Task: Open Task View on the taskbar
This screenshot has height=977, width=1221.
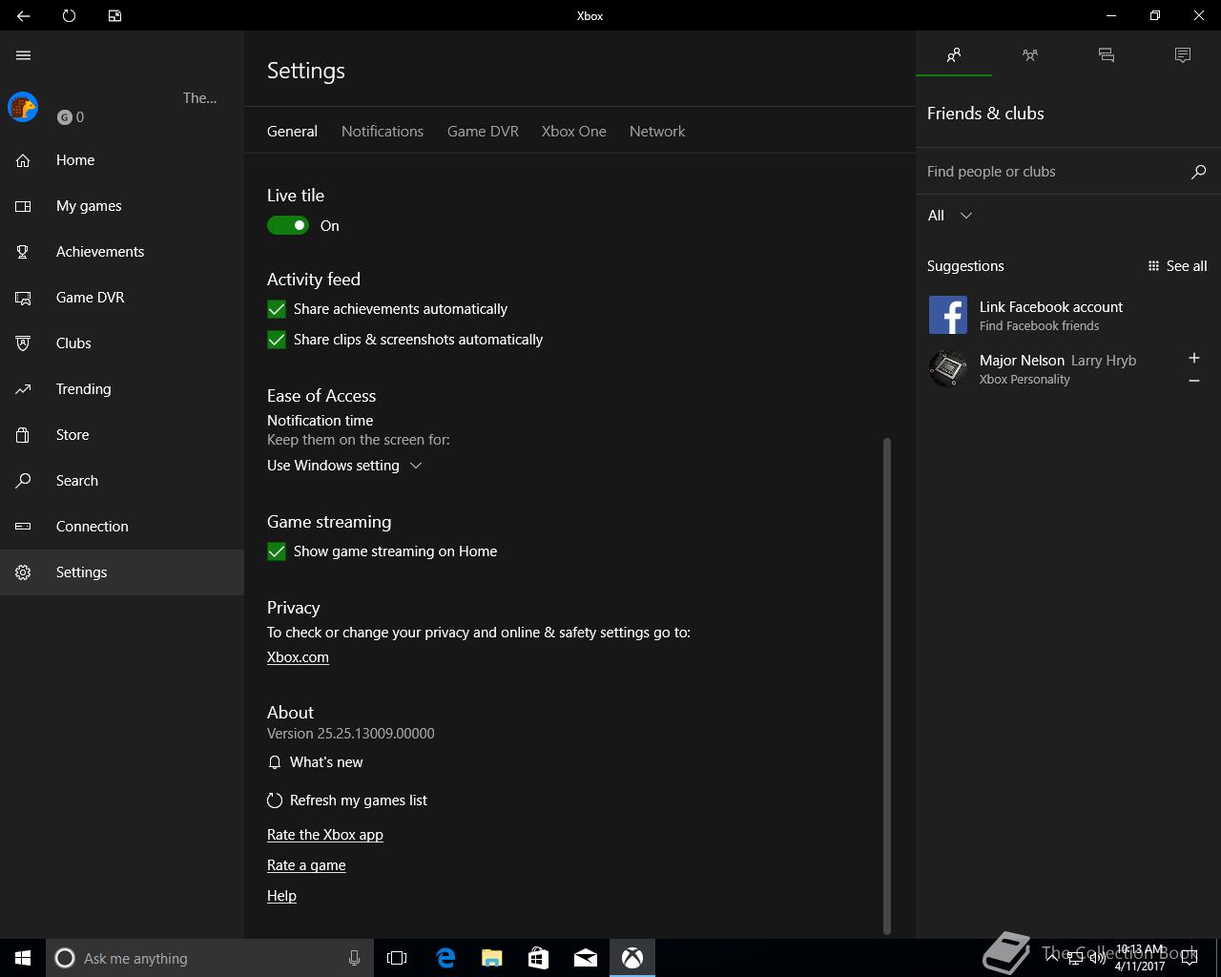Action: pyautogui.click(x=397, y=958)
